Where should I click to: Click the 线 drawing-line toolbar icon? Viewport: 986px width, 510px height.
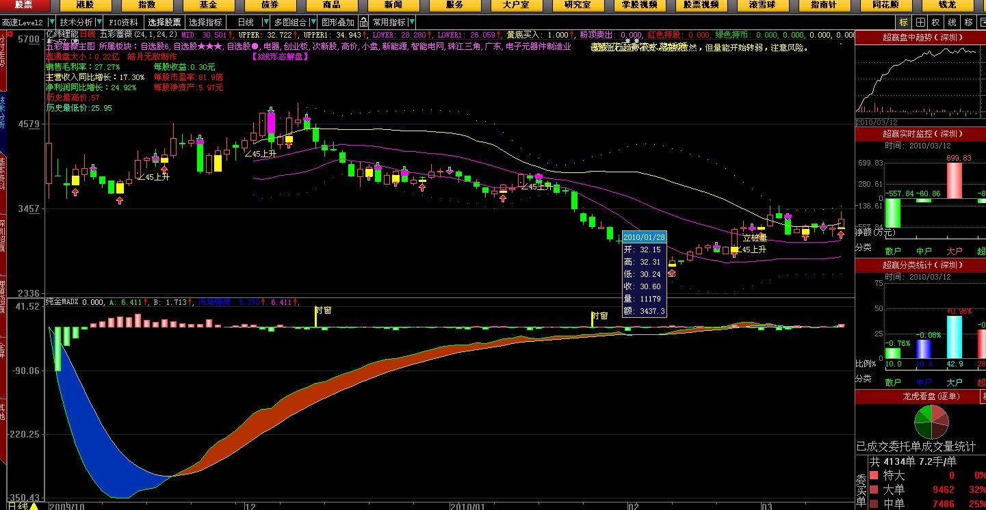[952, 22]
